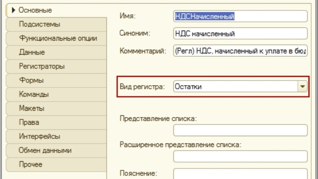Open the Прочее tab
This screenshot has width=318, height=179.
coord(56,164)
